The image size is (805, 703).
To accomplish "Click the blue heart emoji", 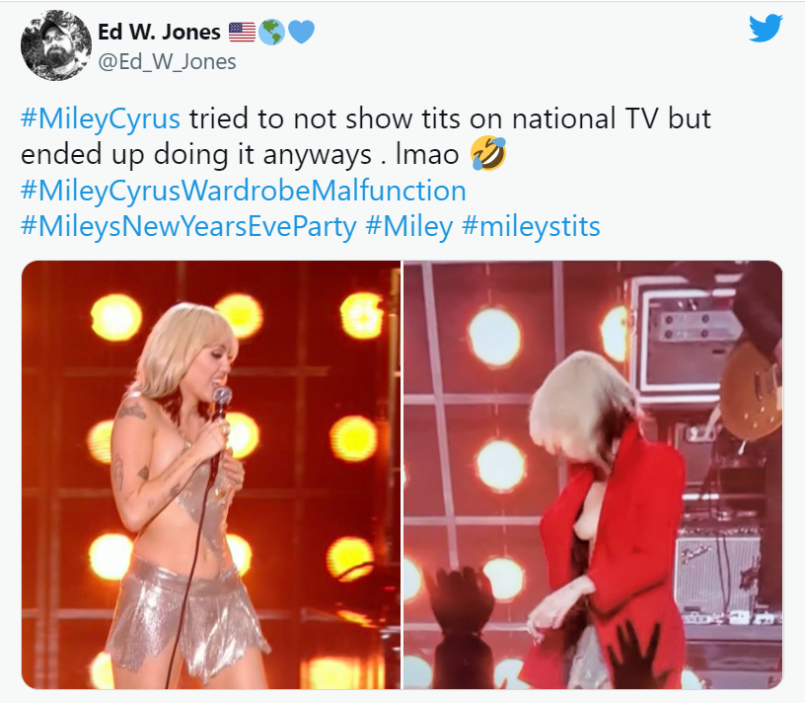I will (301, 32).
